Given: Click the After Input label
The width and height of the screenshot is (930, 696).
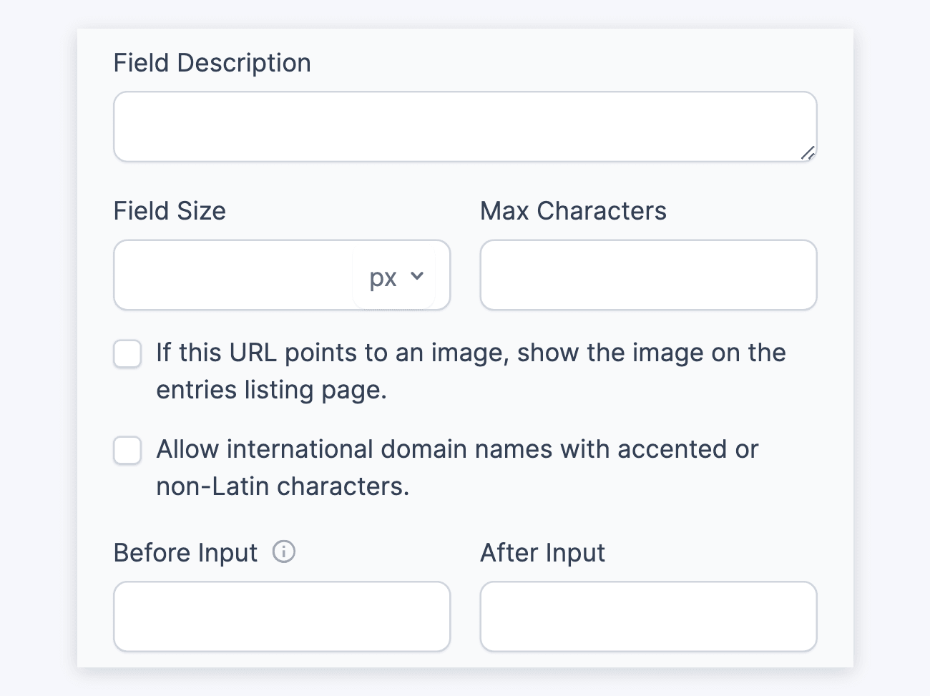Looking at the screenshot, I should pyautogui.click(x=542, y=553).
